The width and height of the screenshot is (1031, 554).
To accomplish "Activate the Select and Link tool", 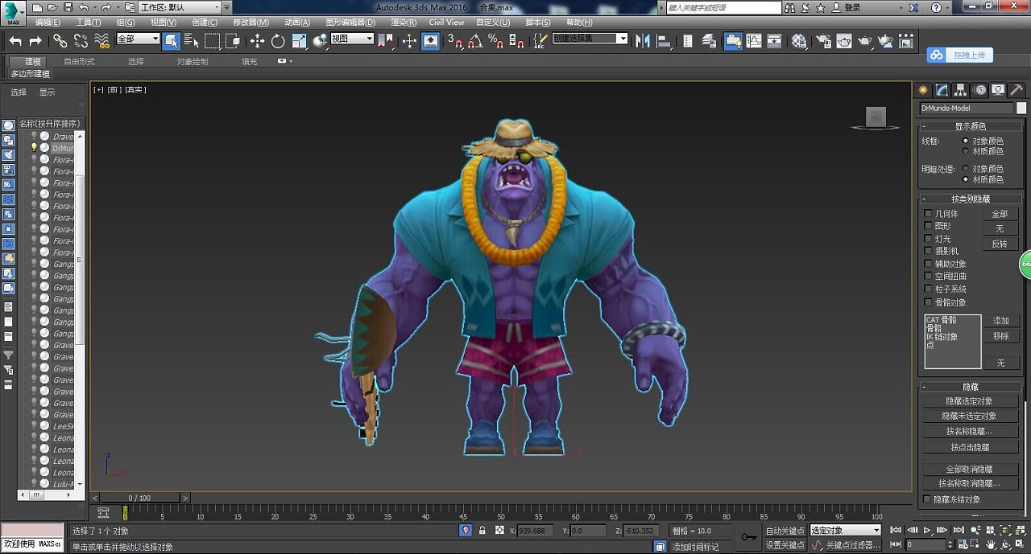I will pyautogui.click(x=60, y=41).
